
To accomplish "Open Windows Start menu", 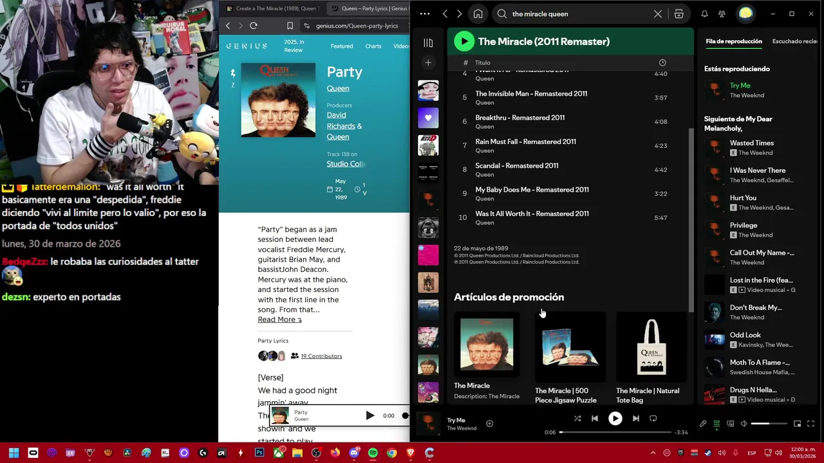I will tap(14, 453).
